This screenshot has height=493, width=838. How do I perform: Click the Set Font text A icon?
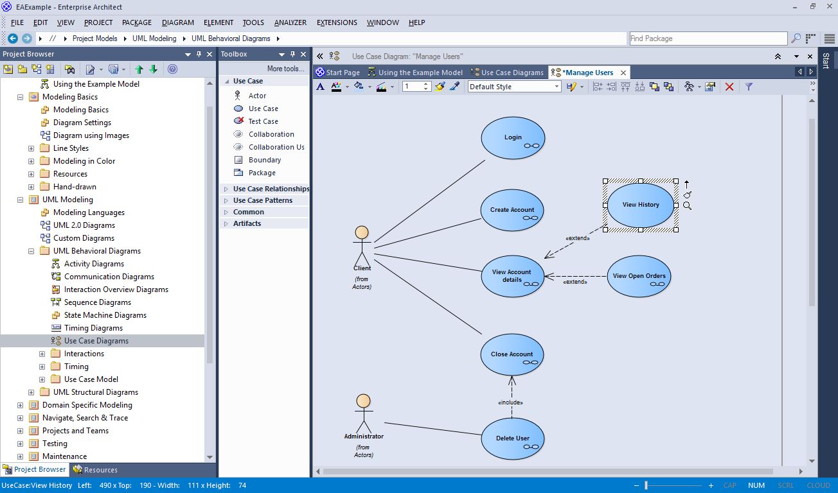click(321, 87)
